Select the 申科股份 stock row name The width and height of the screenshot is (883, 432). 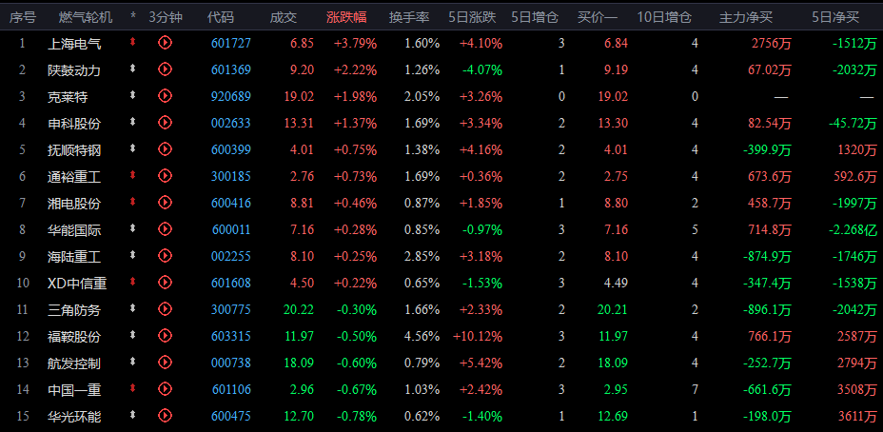(x=74, y=124)
